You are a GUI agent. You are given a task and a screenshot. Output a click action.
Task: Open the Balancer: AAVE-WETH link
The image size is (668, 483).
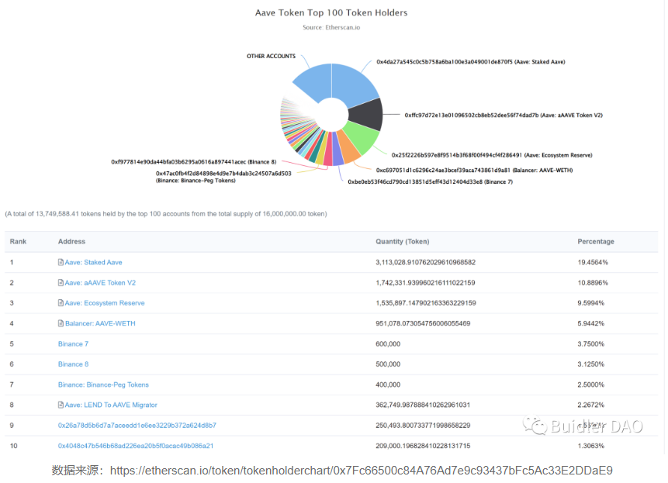coord(100,323)
